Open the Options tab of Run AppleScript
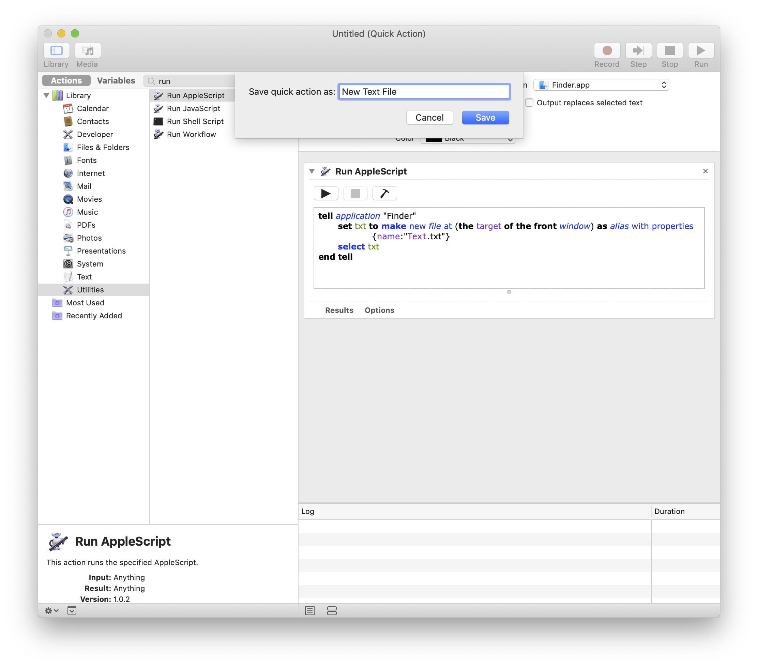 379,310
